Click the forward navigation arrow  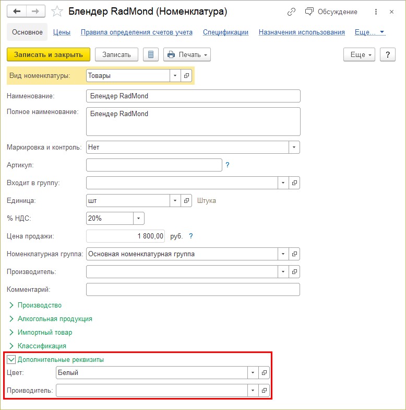coord(35,12)
